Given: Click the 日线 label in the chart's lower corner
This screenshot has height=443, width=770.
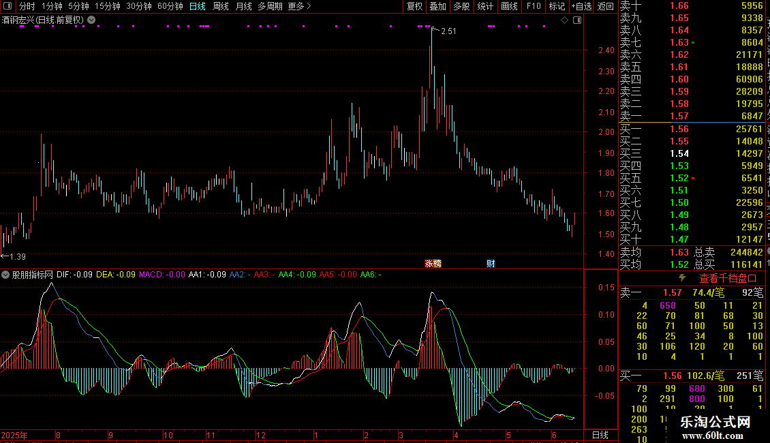Looking at the screenshot, I should pyautogui.click(x=600, y=435).
